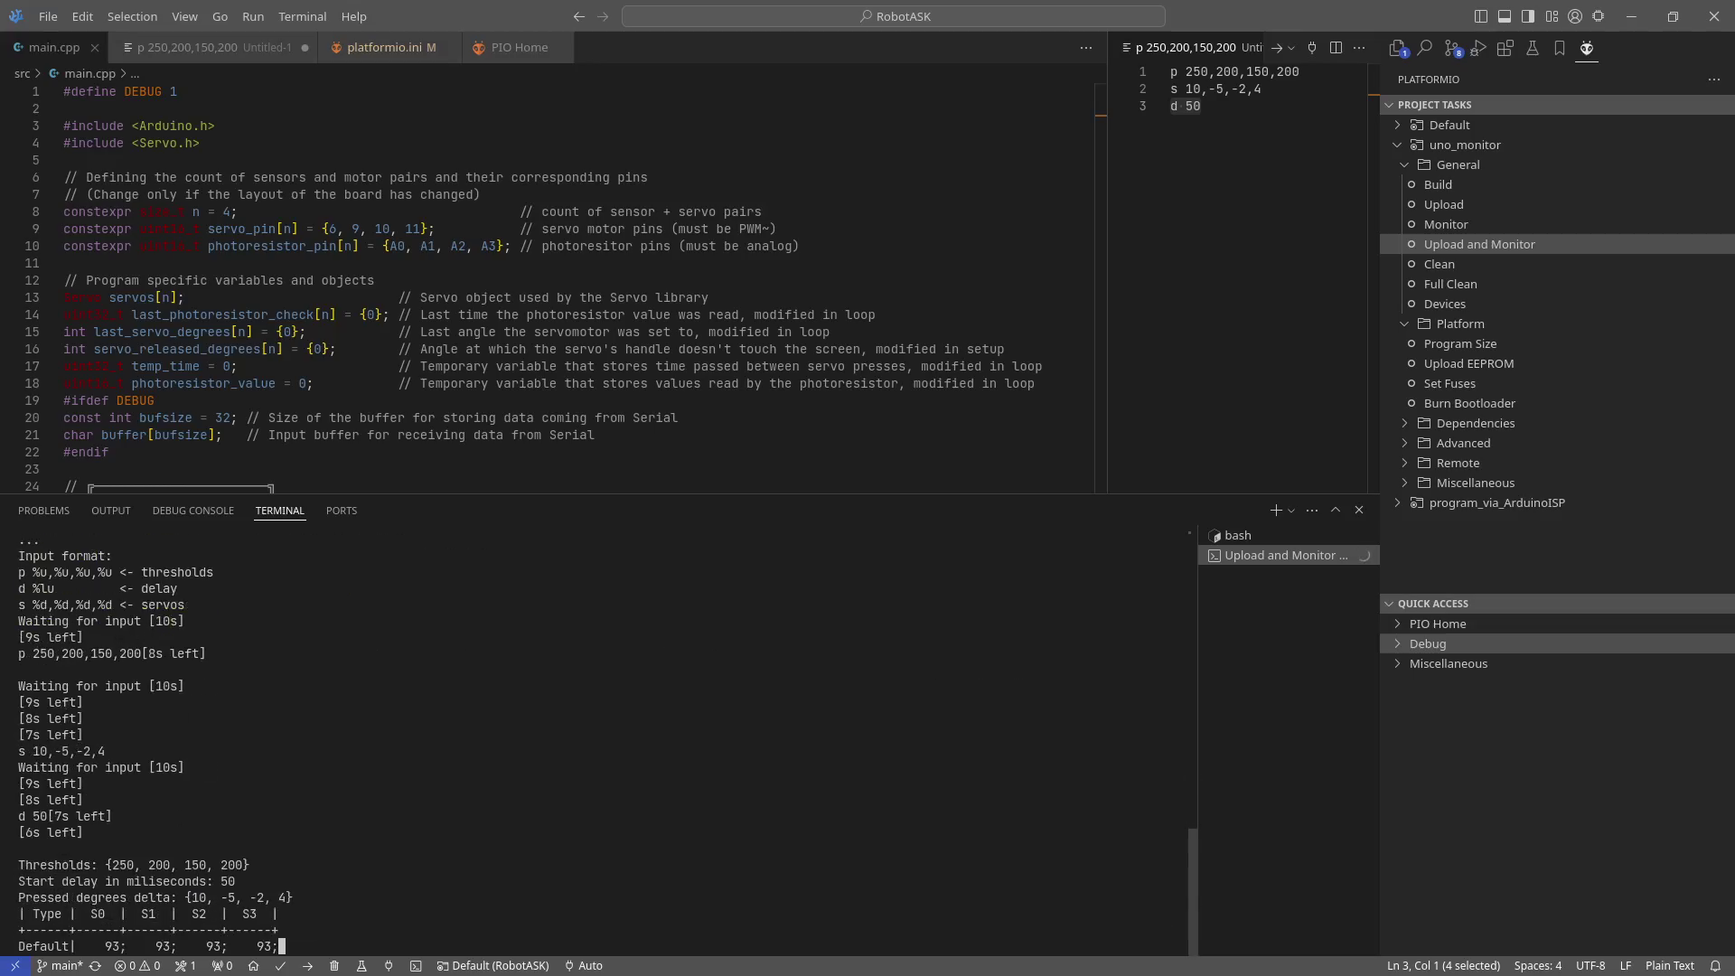Expand the program_via_ArduinoISP environment
Viewport: 1735px width, 976px height.
click(x=1398, y=502)
